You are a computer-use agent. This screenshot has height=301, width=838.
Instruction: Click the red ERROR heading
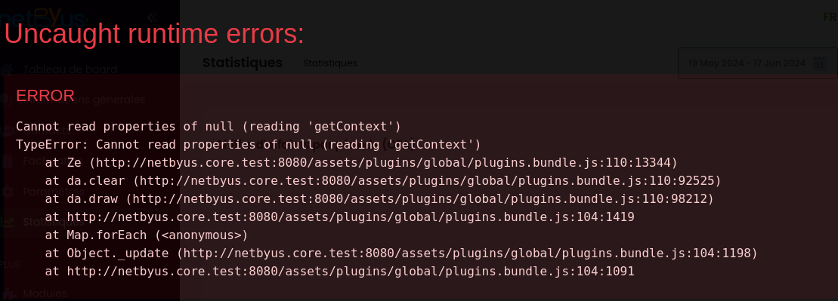click(45, 96)
